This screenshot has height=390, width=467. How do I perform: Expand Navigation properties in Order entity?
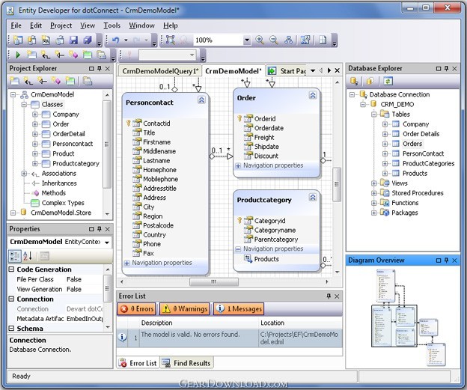click(x=238, y=165)
